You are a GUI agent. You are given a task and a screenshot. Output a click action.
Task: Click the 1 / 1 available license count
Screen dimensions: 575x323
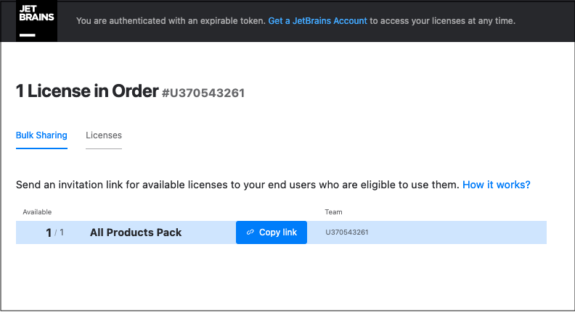(54, 232)
